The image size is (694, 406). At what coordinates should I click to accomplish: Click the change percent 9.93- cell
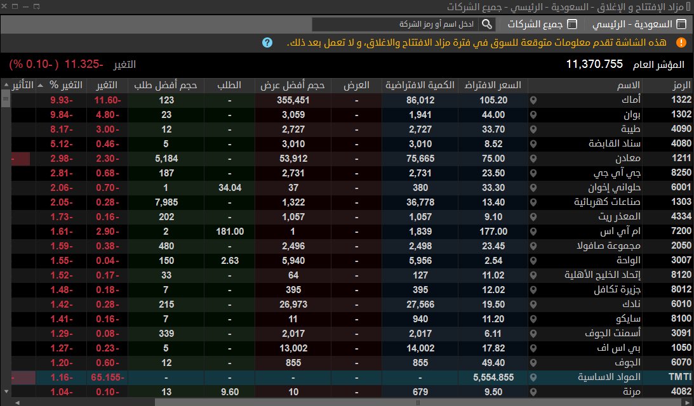coord(61,100)
